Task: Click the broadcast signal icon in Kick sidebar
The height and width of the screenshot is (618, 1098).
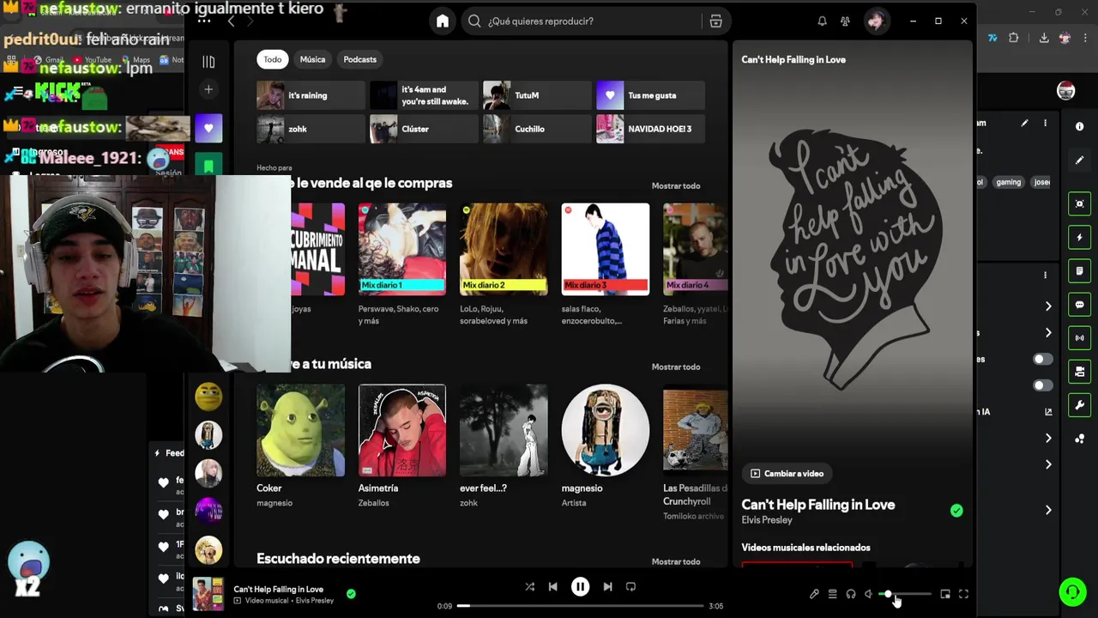Action: pyautogui.click(x=1079, y=338)
